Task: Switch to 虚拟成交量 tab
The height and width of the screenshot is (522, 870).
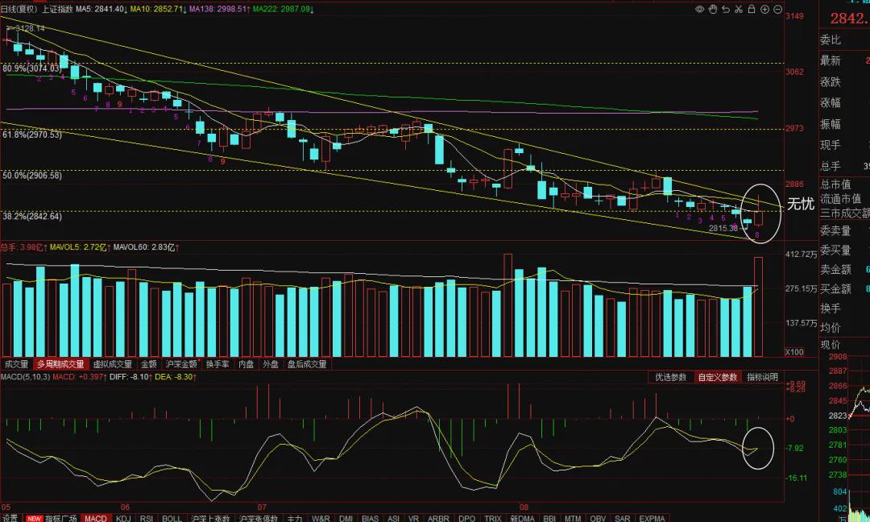Action: (113, 364)
